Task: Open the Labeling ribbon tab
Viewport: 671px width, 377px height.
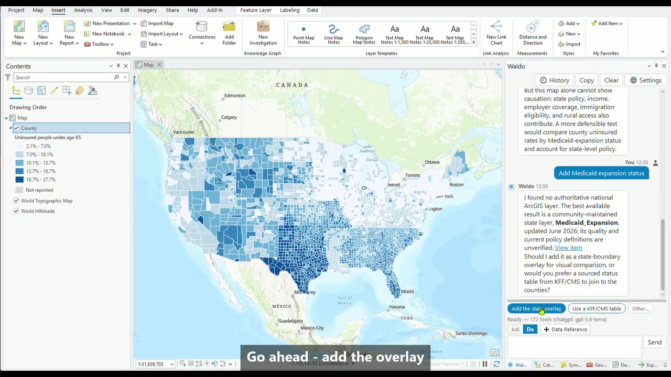Action: 289,10
